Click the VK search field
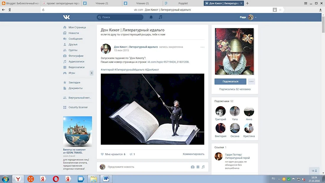Screen dimensions: 325x183 point(120,17)
